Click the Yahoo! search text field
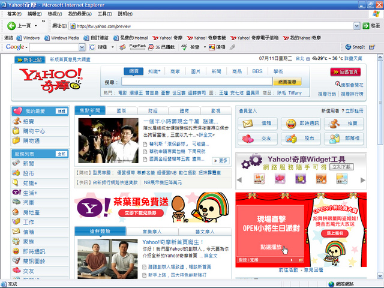This screenshot has height=288, width=384. [197, 82]
